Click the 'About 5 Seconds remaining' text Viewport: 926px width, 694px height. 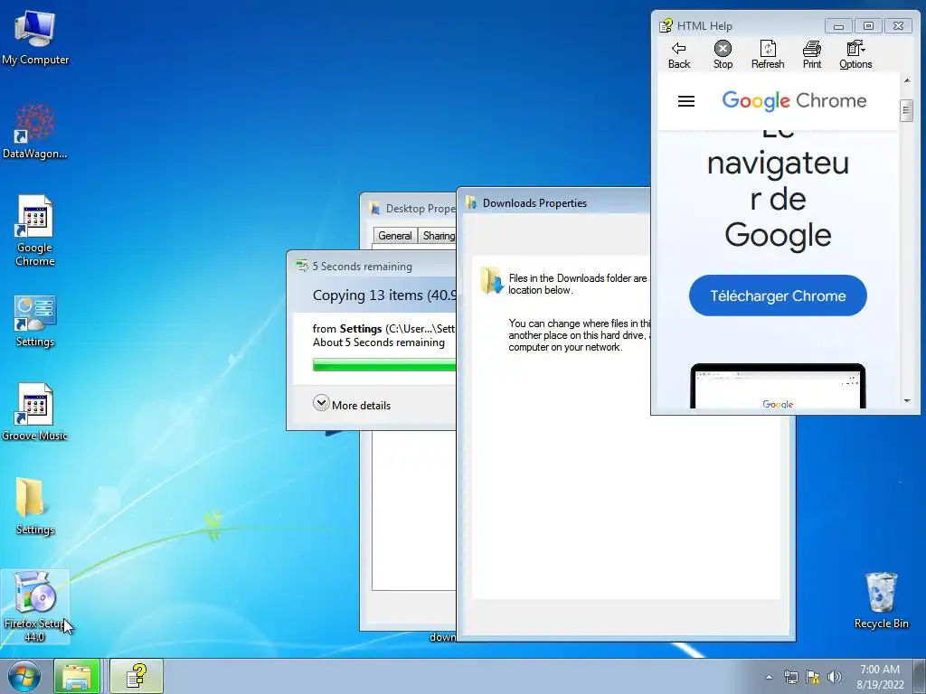click(x=379, y=342)
